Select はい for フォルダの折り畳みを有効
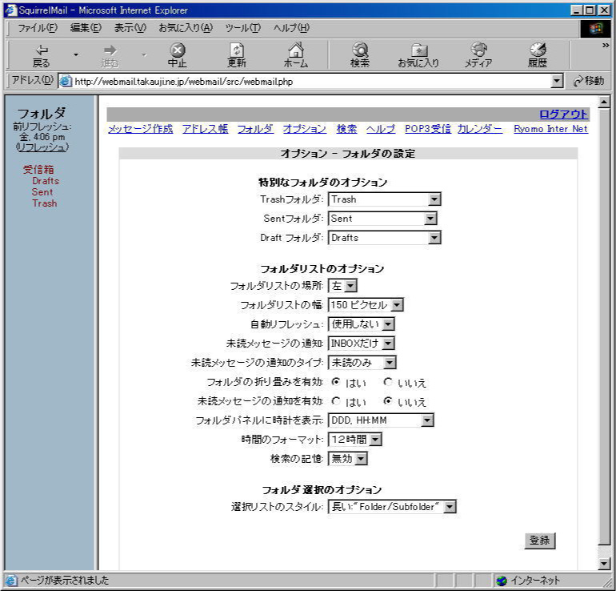The height and width of the screenshot is (591, 616). pos(335,381)
